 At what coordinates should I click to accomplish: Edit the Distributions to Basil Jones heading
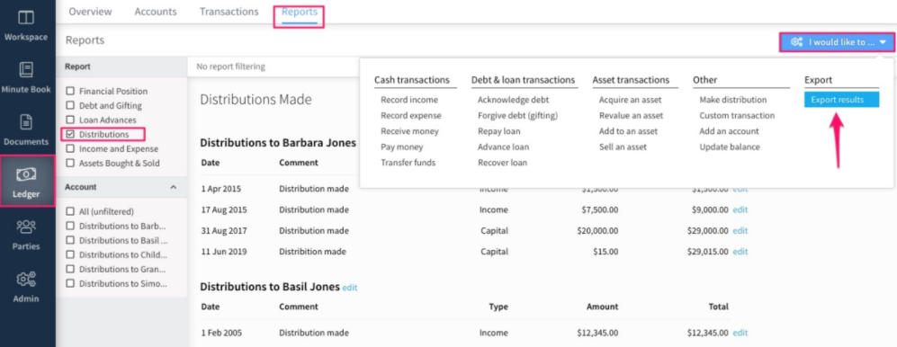[x=349, y=287]
